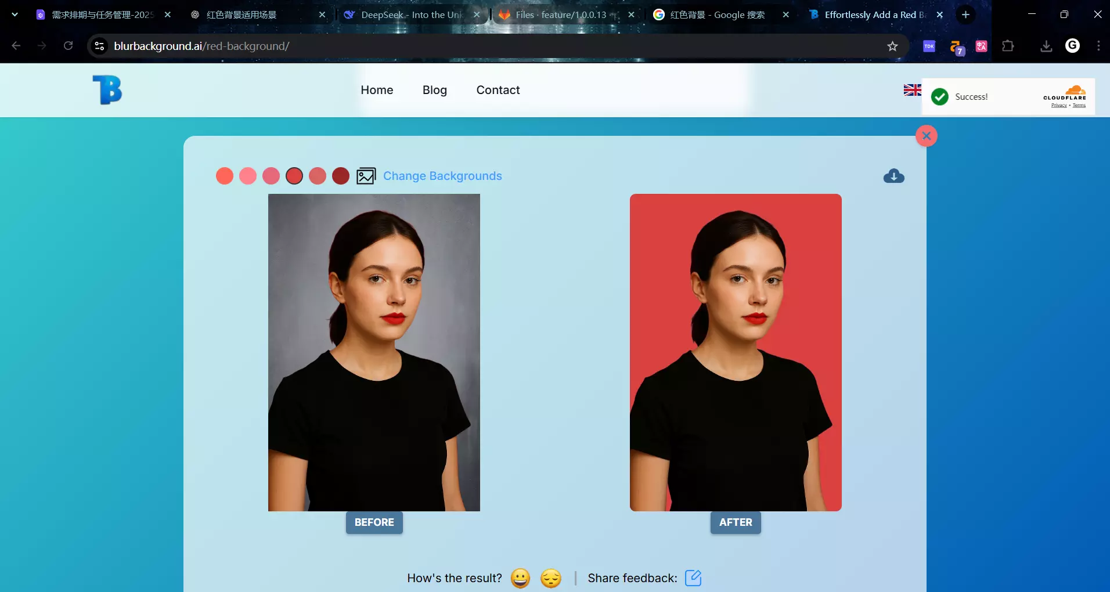Open Cloudflare Privacy link
This screenshot has height=592, width=1110.
click(1059, 106)
